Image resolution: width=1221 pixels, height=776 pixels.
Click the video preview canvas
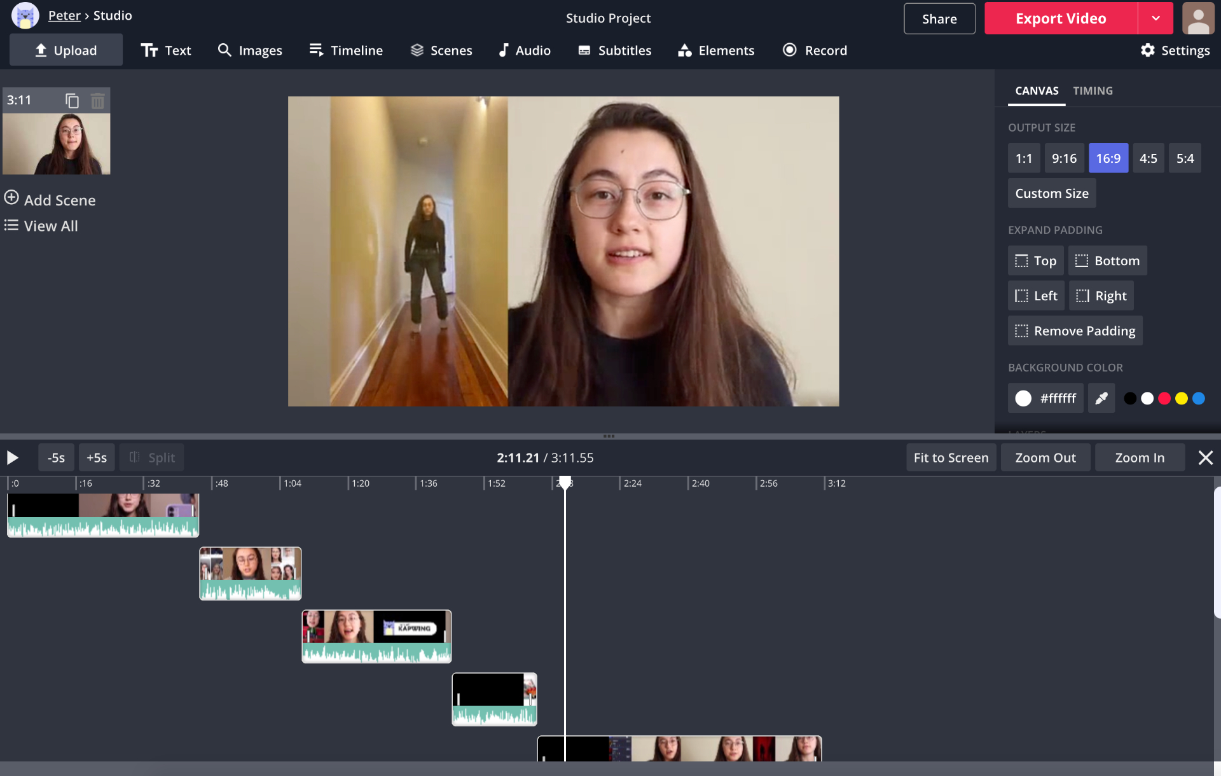[563, 251]
